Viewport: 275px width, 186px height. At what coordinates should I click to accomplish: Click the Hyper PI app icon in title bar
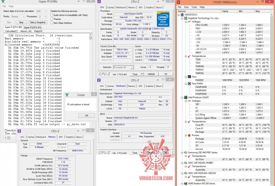(x=3, y=2)
